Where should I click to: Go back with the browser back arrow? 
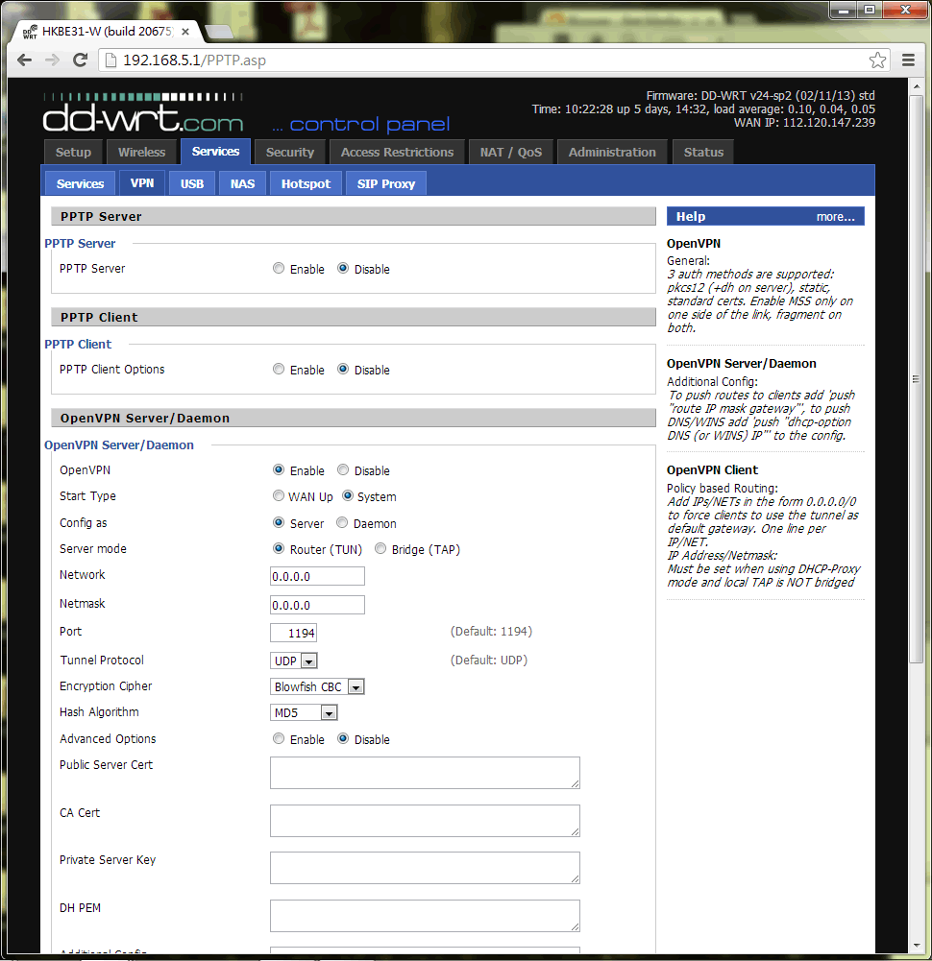[x=25, y=60]
